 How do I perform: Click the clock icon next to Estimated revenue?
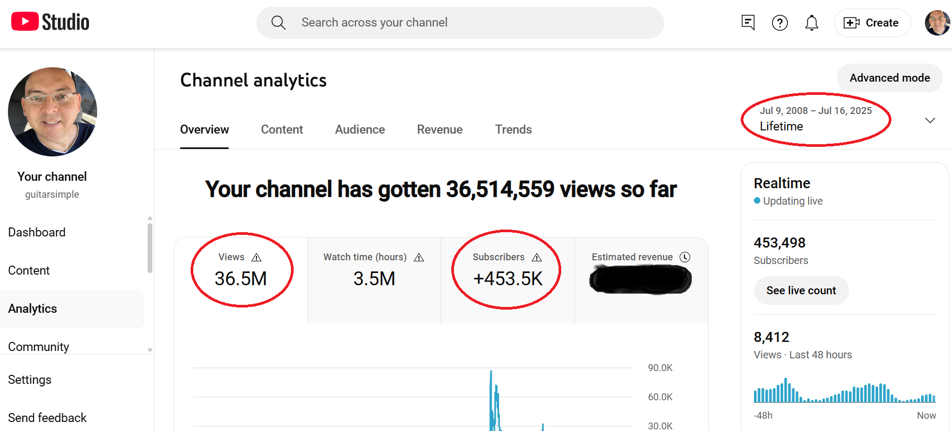685,257
